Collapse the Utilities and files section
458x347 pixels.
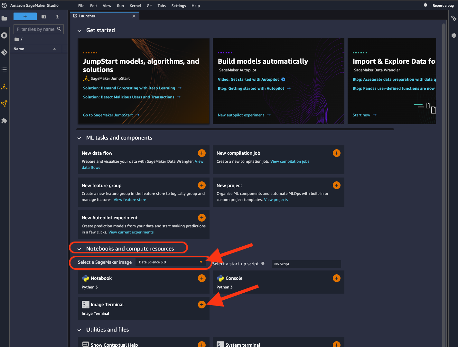pos(79,330)
